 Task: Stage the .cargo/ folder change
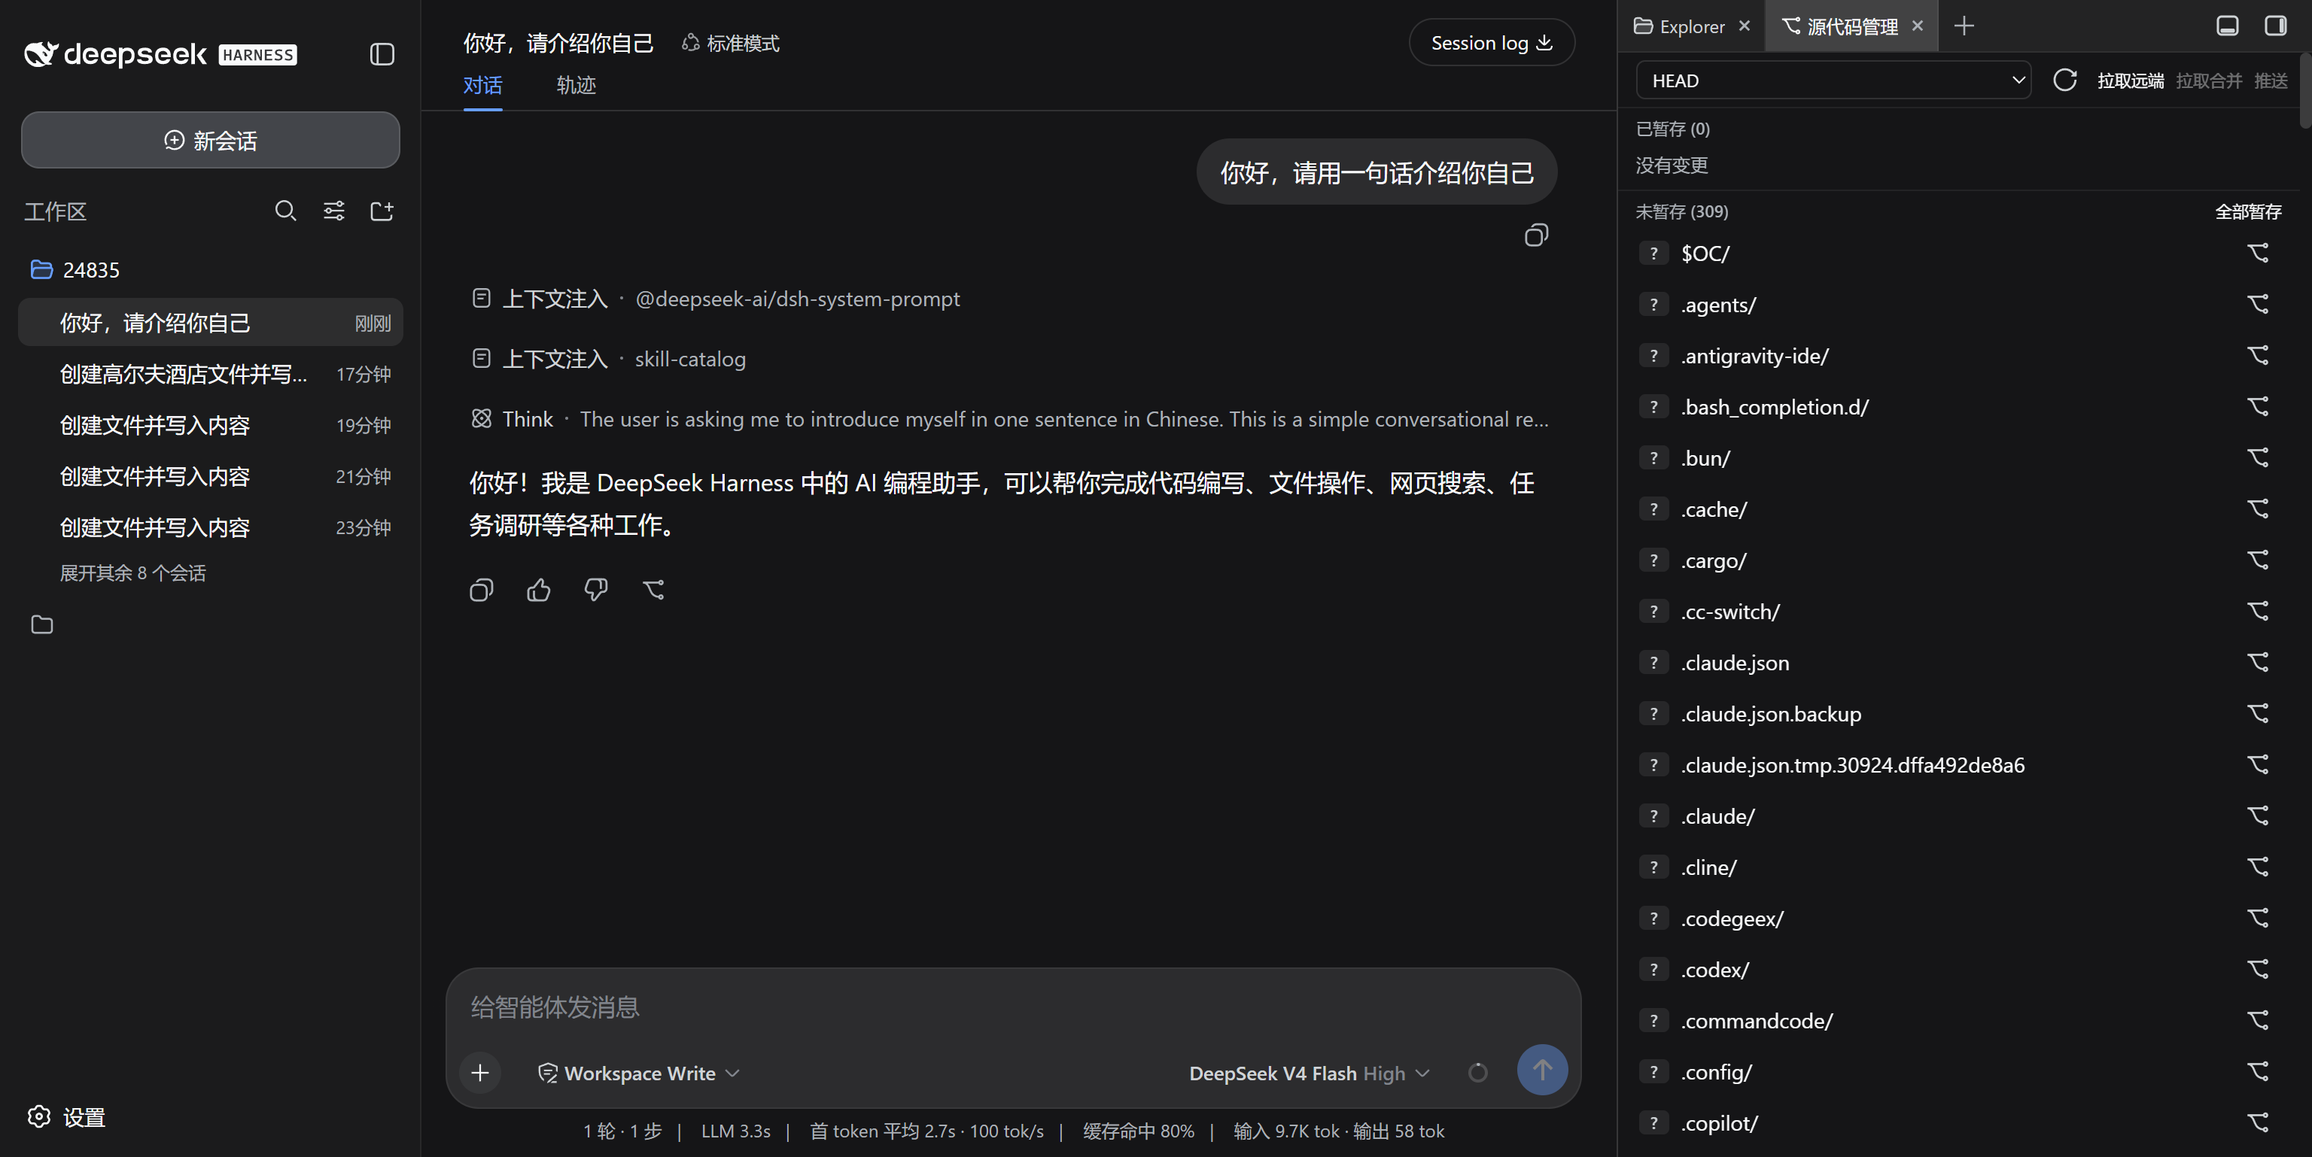coord(2257,560)
